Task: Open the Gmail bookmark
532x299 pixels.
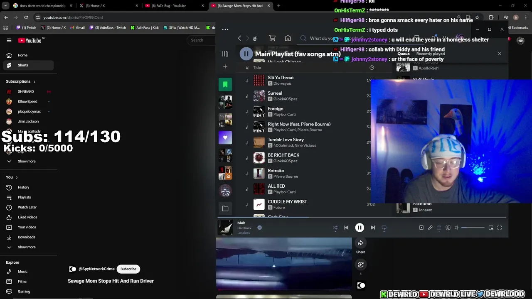Action: [77, 27]
